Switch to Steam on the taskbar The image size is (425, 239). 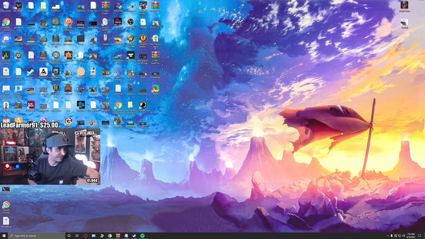tap(134, 236)
